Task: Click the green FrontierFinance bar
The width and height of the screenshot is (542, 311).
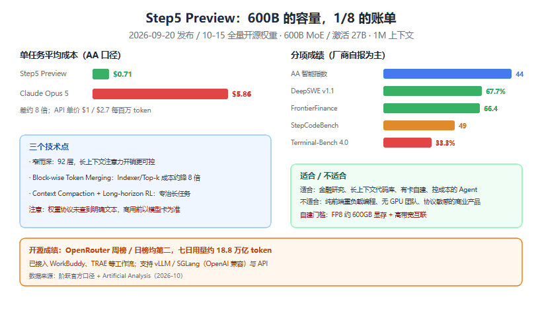Action: click(432, 109)
